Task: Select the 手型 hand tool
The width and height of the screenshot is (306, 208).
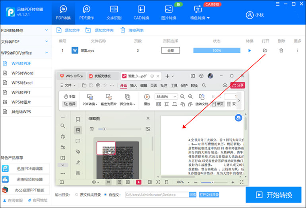Action: click(x=70, y=96)
